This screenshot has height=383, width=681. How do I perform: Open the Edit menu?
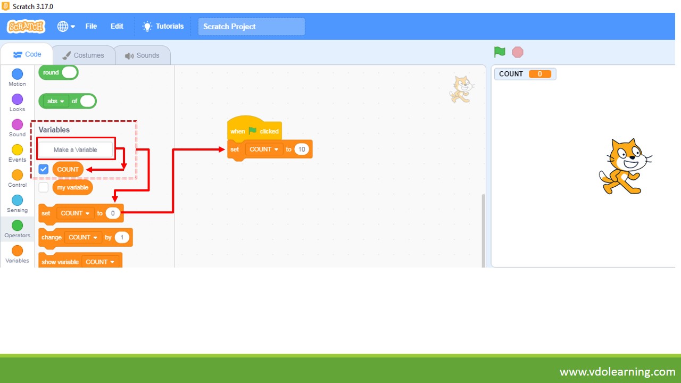pyautogui.click(x=117, y=26)
